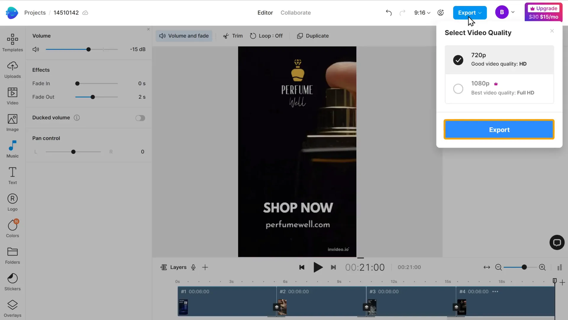568x320 pixels.
Task: Open the Stickers panel
Action: [x=12, y=281]
